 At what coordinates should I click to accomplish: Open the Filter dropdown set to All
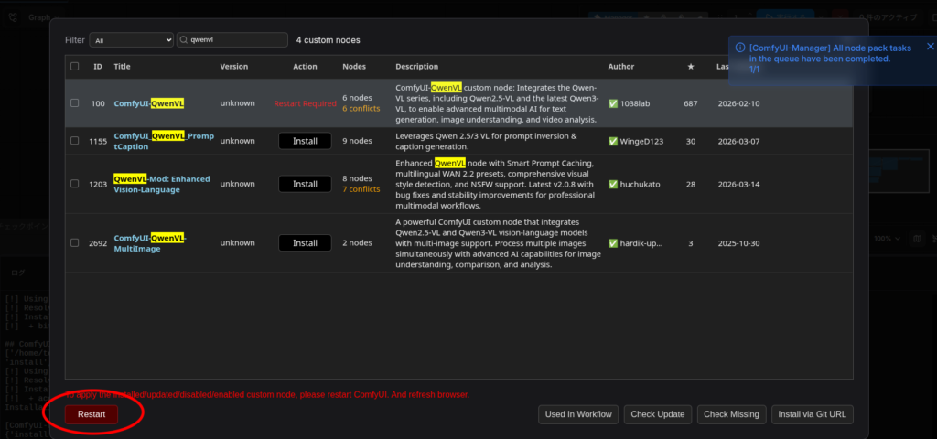(x=132, y=40)
